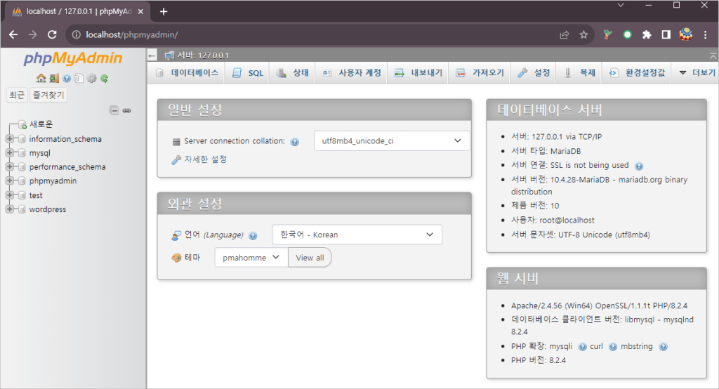
Task: Collapse all tree nodes icon
Action: click(x=114, y=110)
